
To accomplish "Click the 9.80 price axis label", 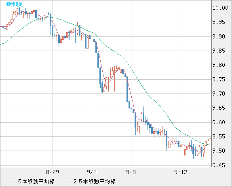I will 219,65.
